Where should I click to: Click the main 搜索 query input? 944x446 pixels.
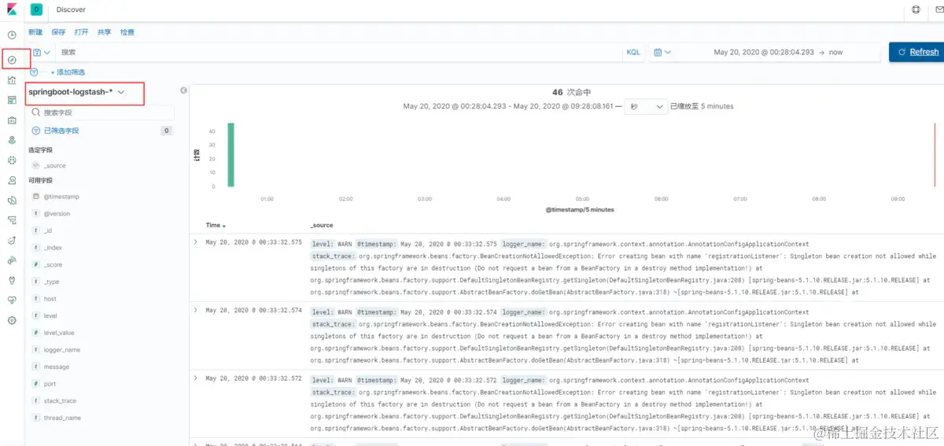[338, 52]
